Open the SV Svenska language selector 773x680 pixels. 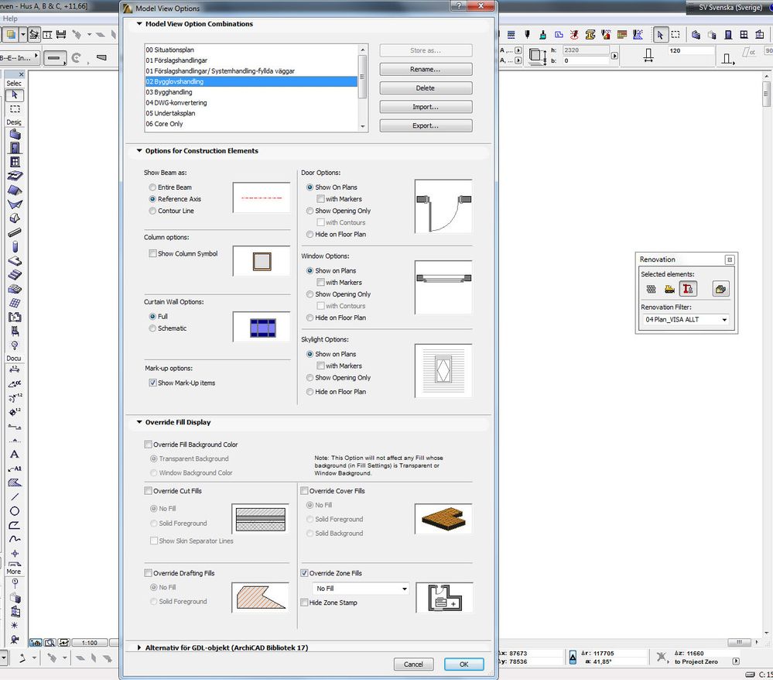(730, 8)
